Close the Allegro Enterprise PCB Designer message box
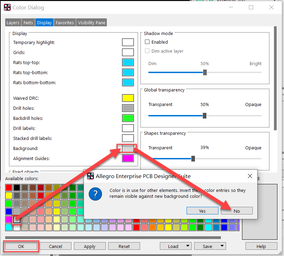 click(x=250, y=176)
